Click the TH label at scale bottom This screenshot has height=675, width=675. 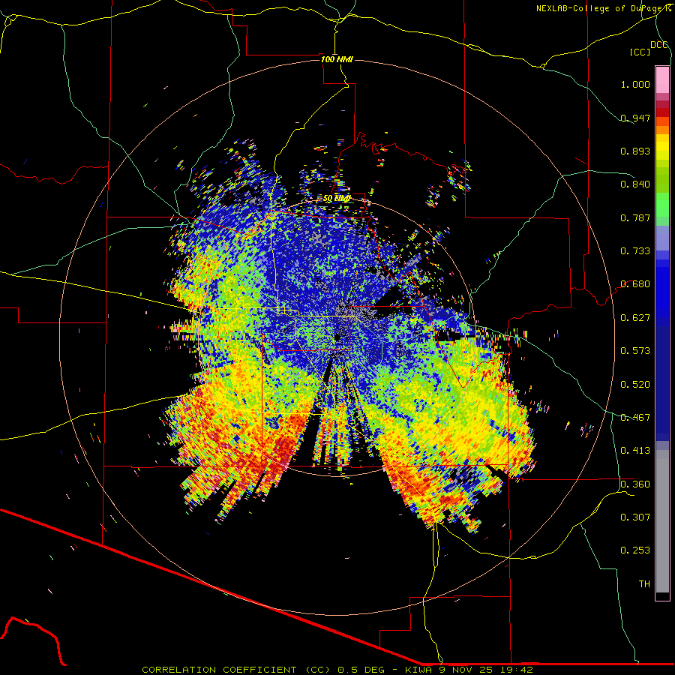644,584
